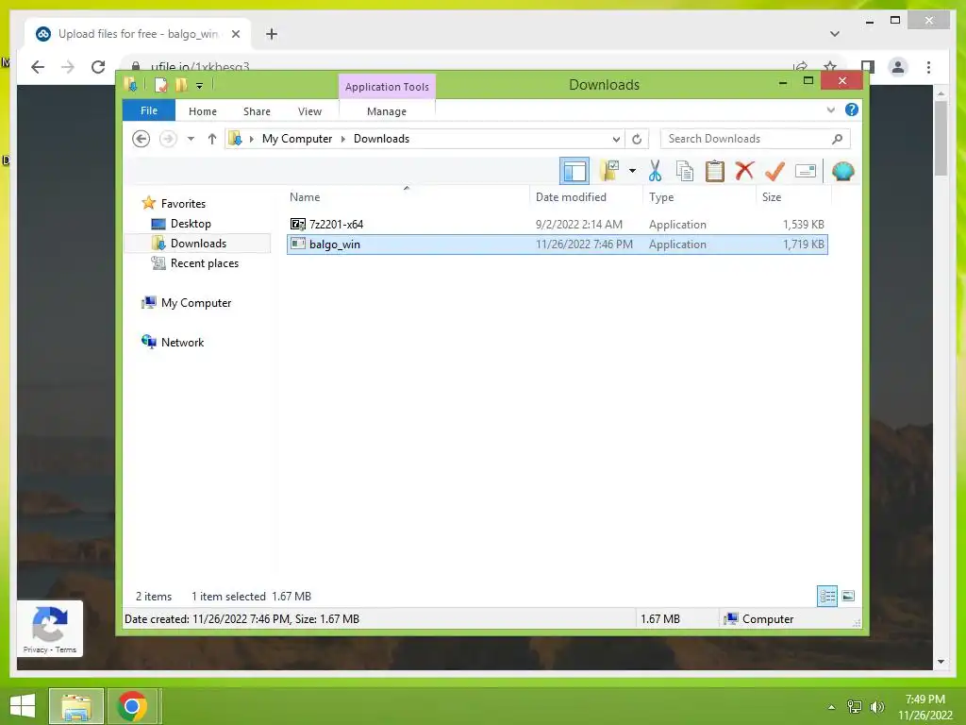The image size is (966, 725).
Task: Expand the ribbon with the chevron
Action: (830, 110)
